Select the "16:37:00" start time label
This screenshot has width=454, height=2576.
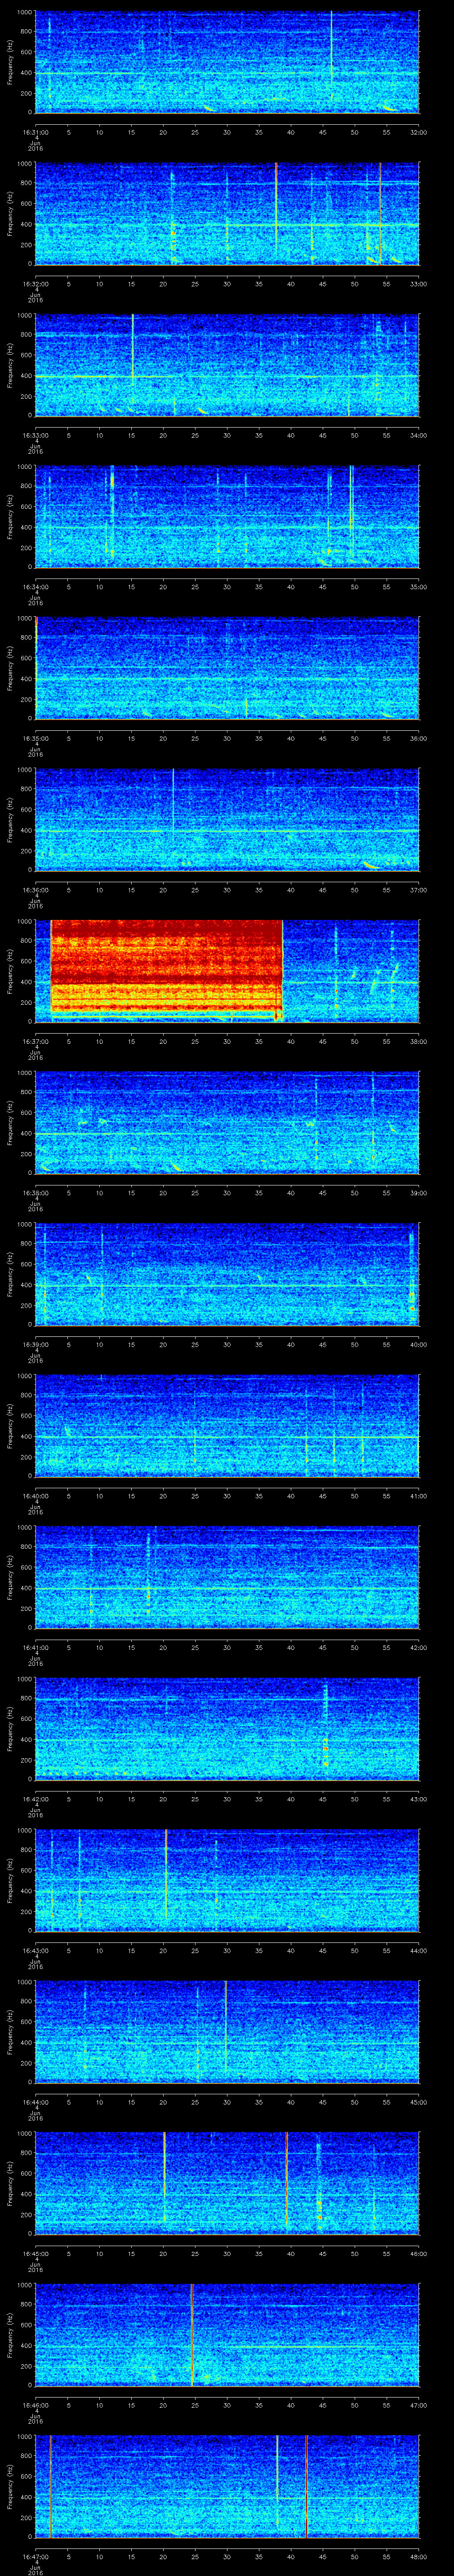pyautogui.click(x=35, y=1041)
